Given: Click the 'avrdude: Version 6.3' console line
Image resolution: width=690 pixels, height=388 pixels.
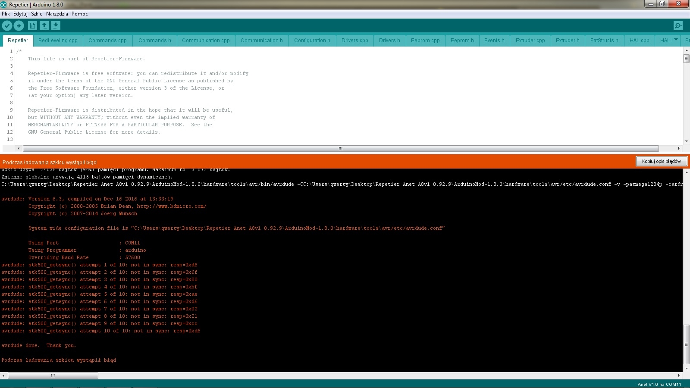Looking at the screenshot, I should (x=87, y=199).
